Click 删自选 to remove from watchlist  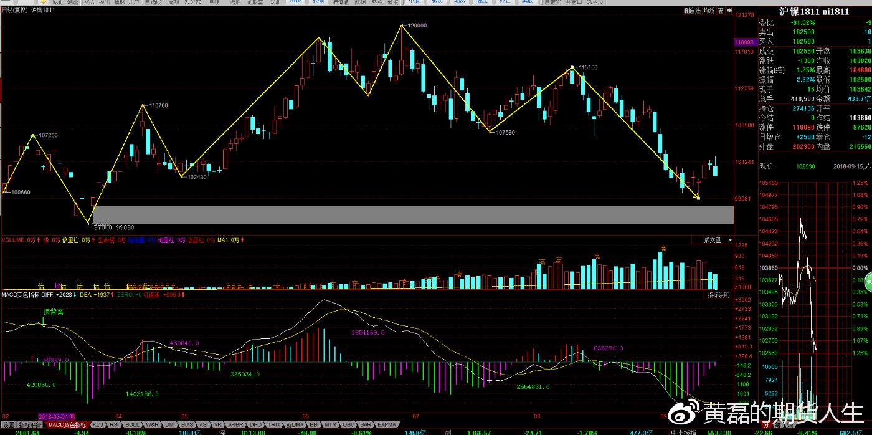(x=691, y=11)
